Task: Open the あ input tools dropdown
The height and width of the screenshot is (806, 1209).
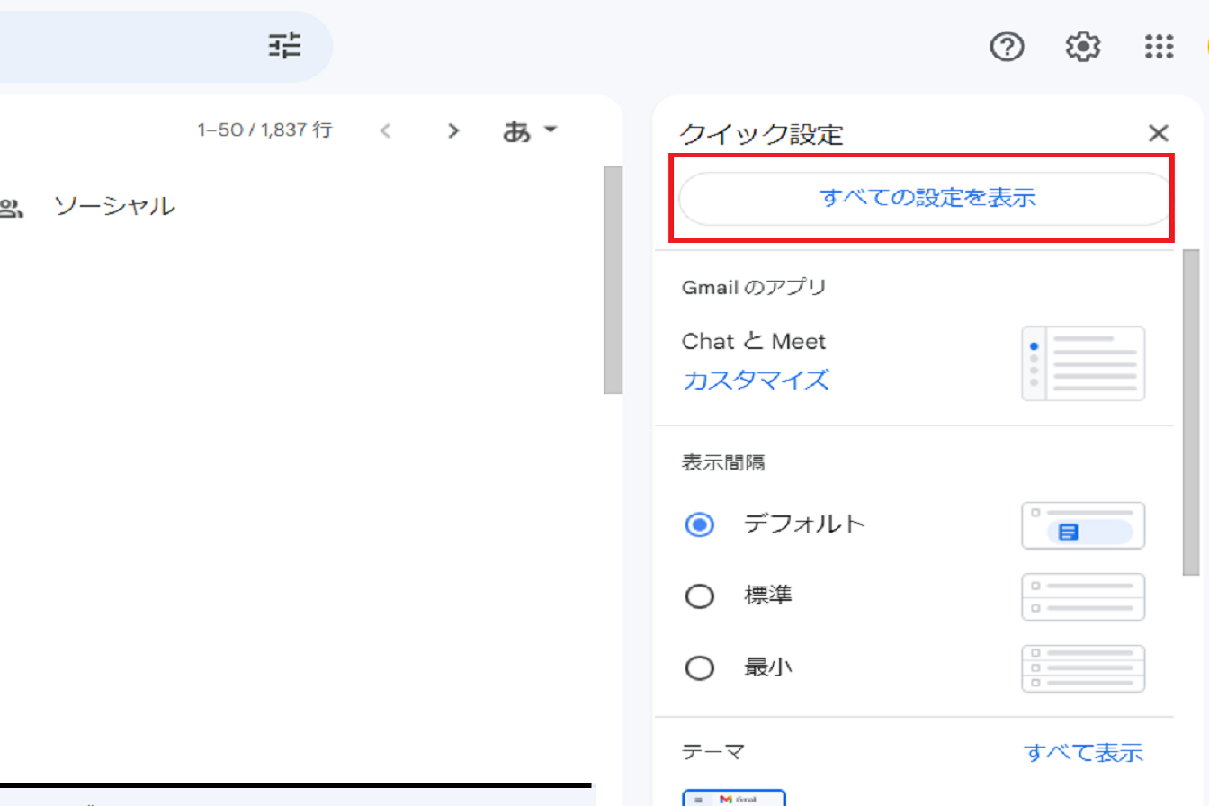Action: pos(530,131)
